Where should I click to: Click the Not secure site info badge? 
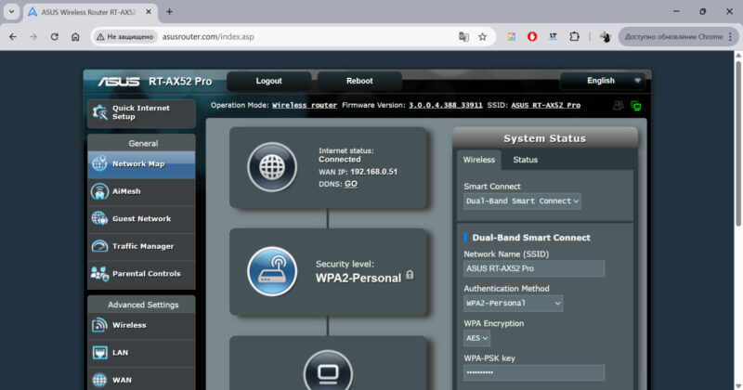tap(125, 36)
